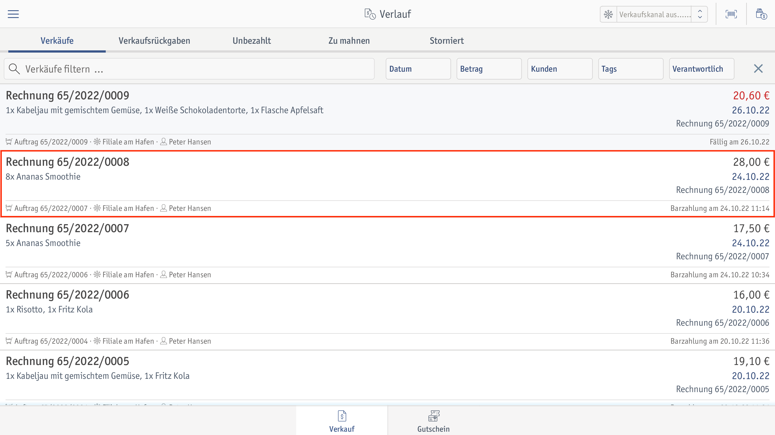775x435 pixels.
Task: Switch to the Zu mahnen tab
Action: [x=349, y=41]
